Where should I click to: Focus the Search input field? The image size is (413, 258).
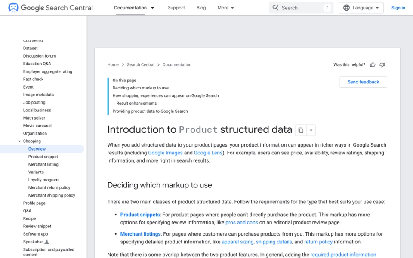[x=301, y=8]
